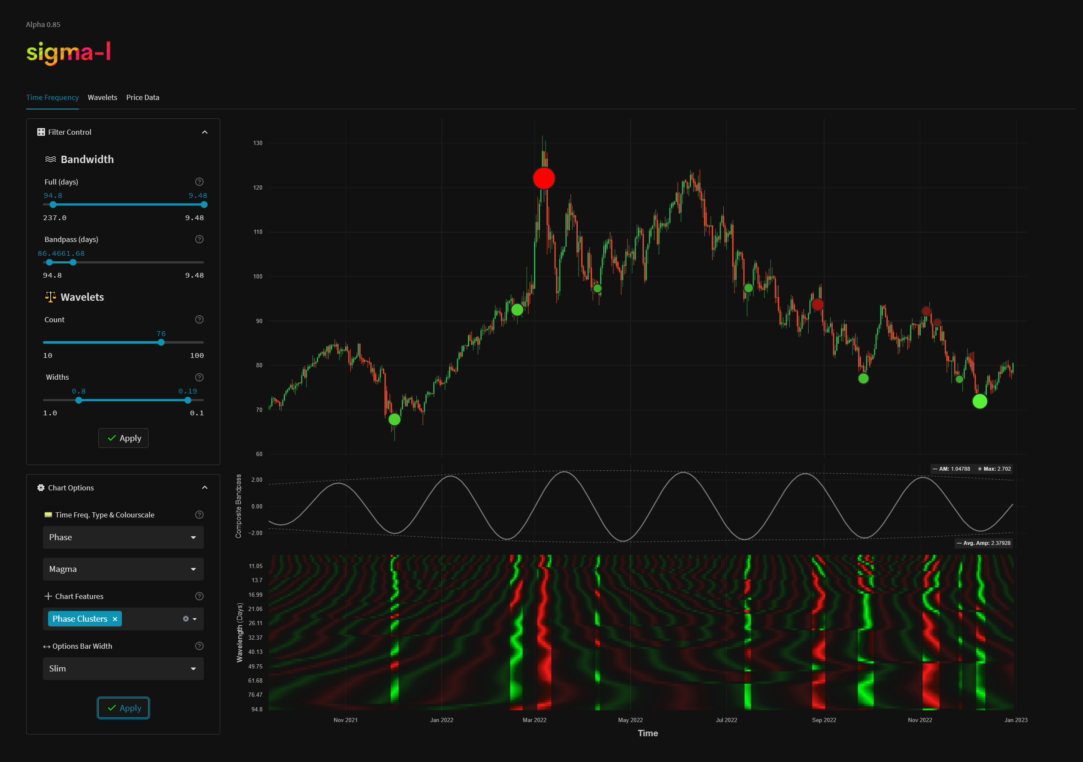
Task: Click help icon beside Full (days)
Action: 199,182
